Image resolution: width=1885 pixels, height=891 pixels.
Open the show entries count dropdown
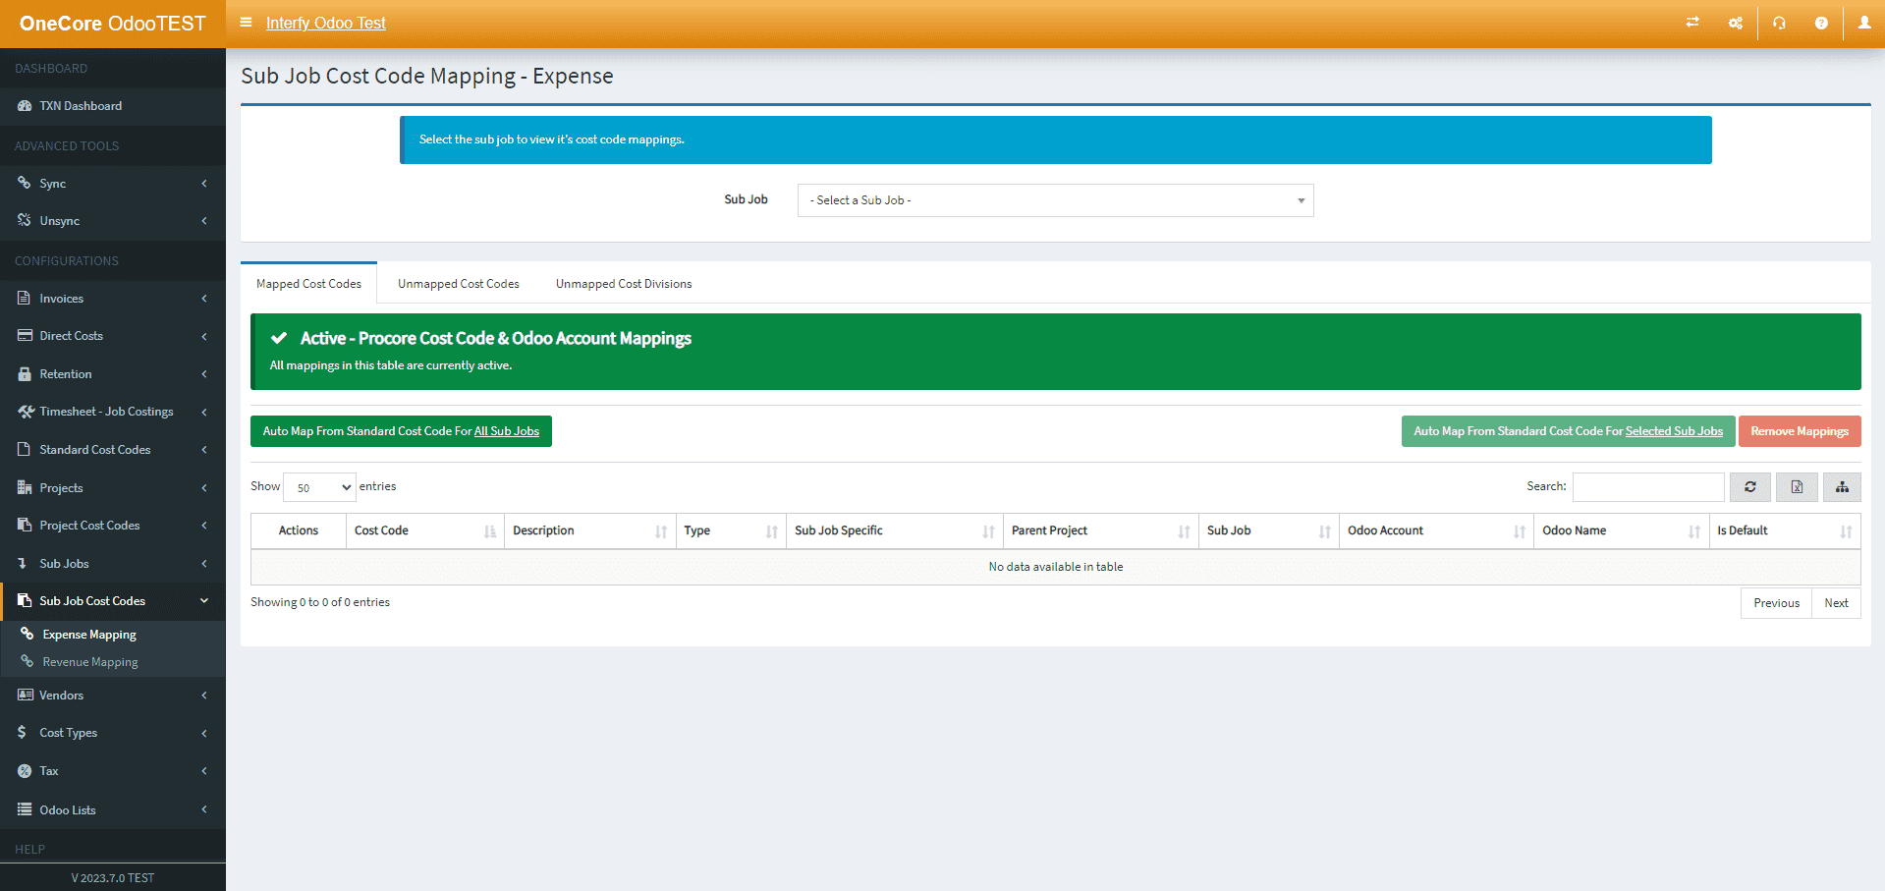(319, 487)
